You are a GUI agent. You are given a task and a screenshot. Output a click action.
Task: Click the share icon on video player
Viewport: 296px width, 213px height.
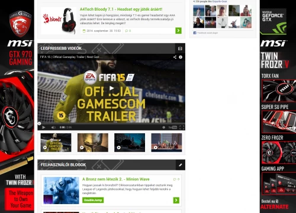coord(175,57)
